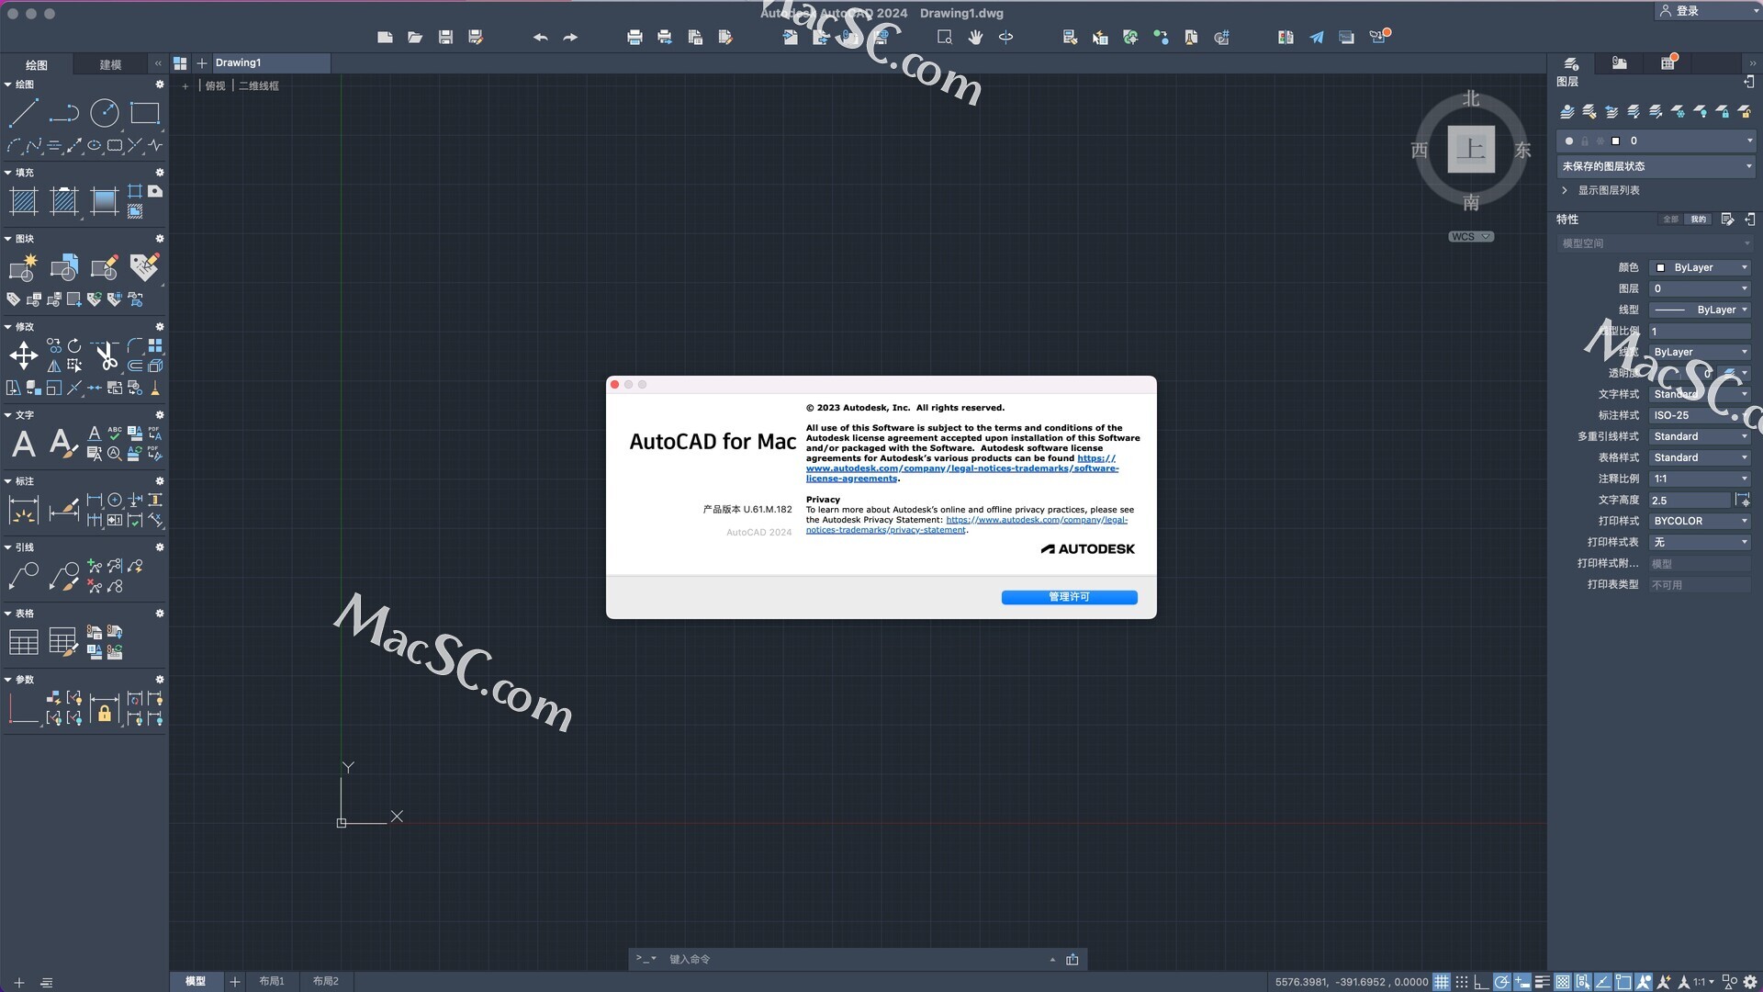The image size is (1763, 992).
Task: Open the WCS coordinate system dropdown
Action: 1471,237
